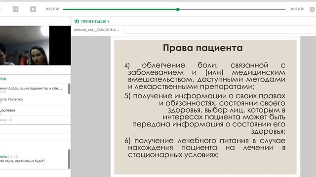The height and width of the screenshot is (177, 316).
Task: Click slide item 6 получение лечебного питания
Action: [205, 147]
